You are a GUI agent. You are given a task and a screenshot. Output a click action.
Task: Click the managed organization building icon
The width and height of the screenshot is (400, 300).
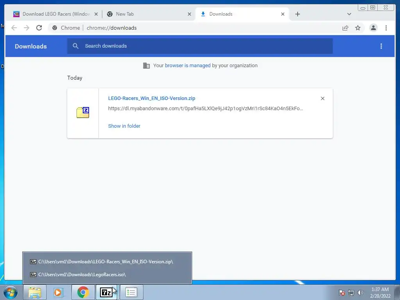(x=146, y=66)
